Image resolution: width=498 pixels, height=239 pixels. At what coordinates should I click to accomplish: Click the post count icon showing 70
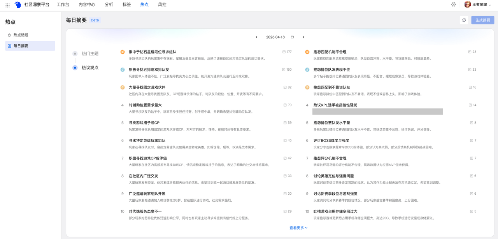[x=285, y=105]
